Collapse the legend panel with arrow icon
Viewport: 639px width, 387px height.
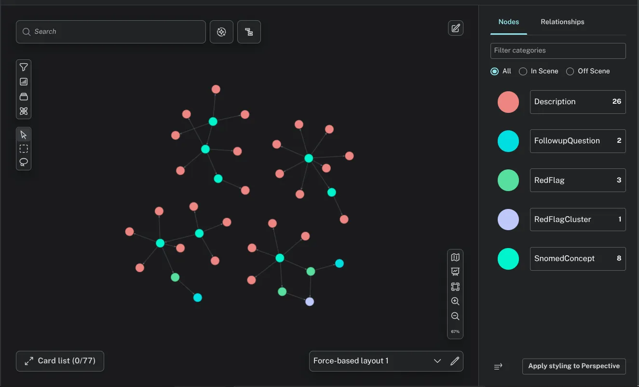[498, 367]
